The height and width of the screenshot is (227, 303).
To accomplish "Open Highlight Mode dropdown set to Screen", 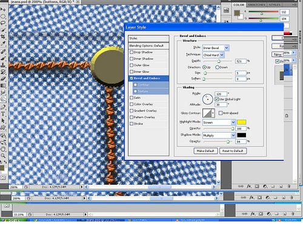I will click(219, 122).
